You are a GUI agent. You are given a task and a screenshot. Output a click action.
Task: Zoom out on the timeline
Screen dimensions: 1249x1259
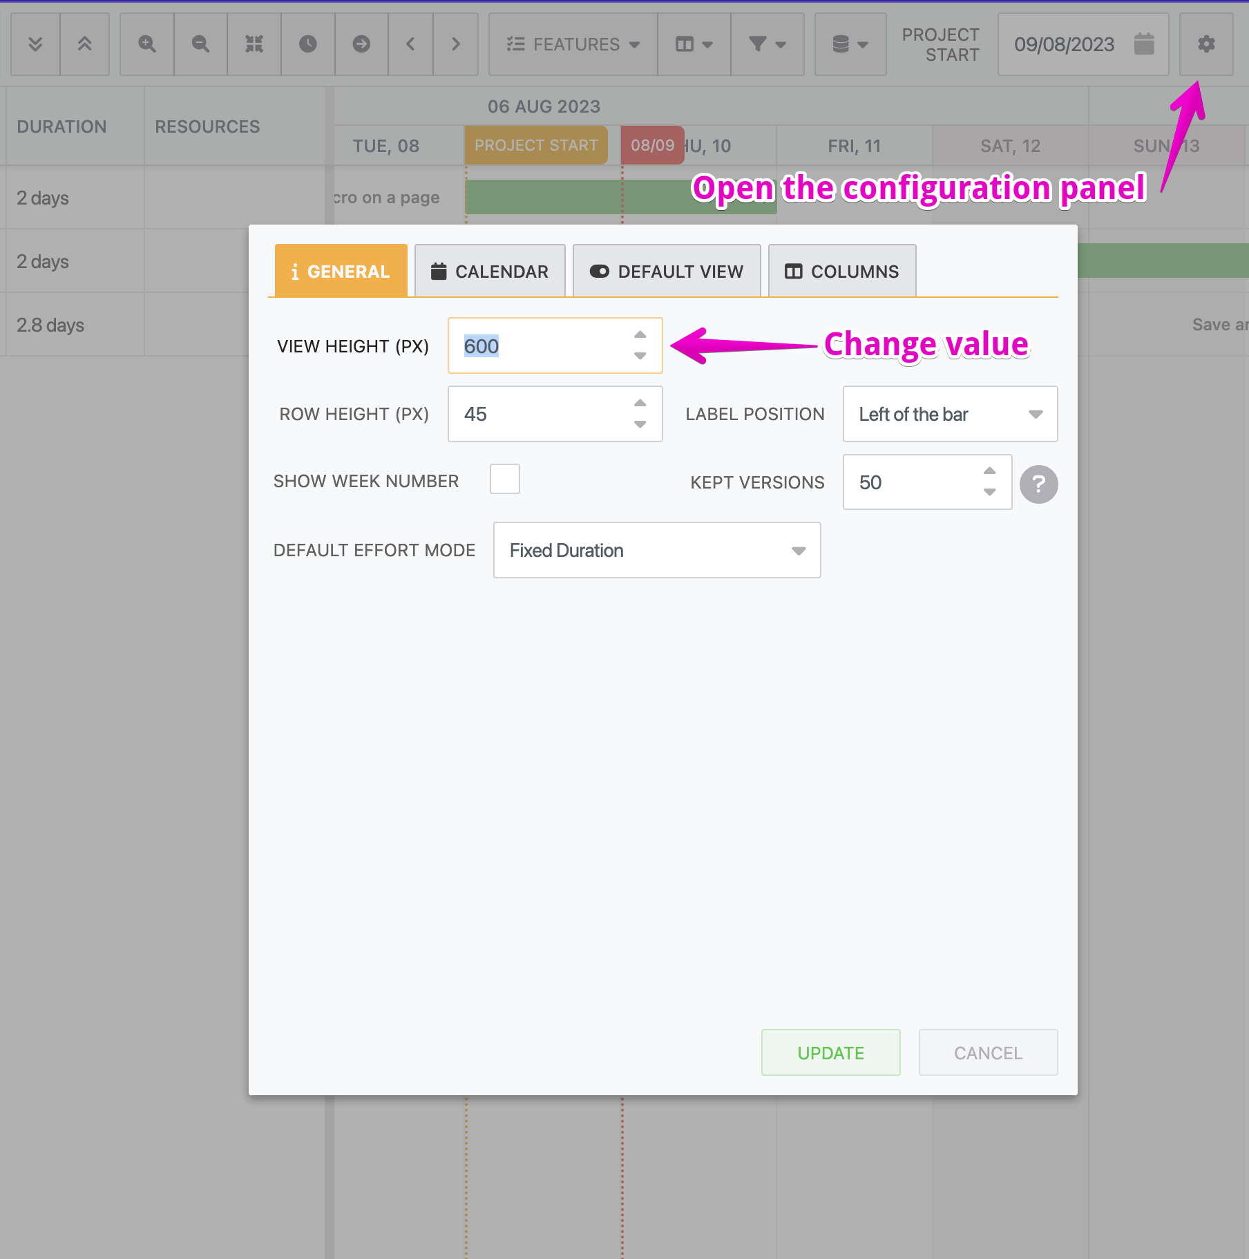[x=200, y=44]
